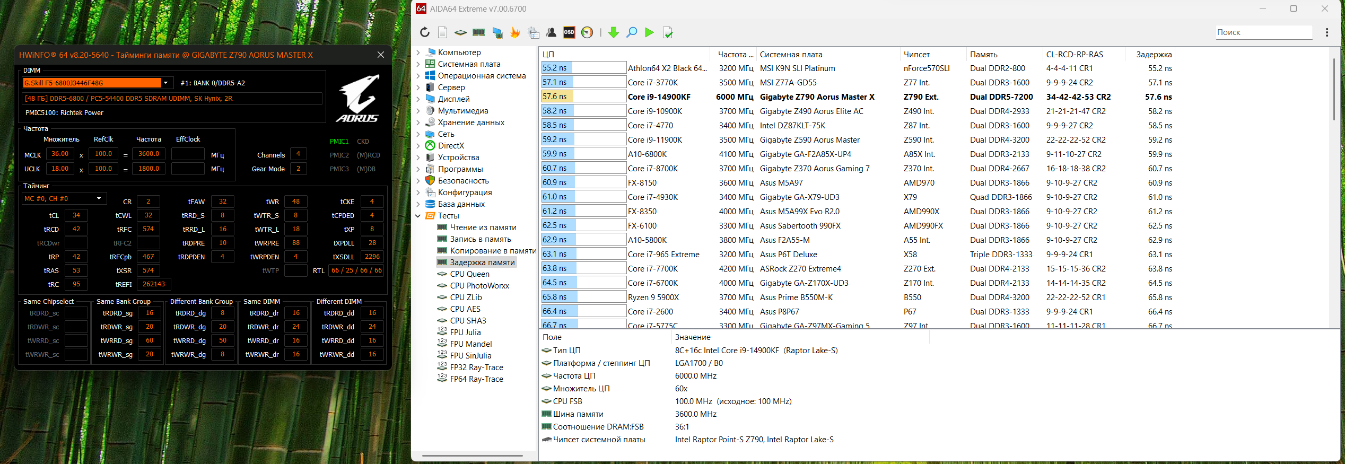This screenshot has height=464, width=1345.
Task: Sort by the Память column header
Action: coord(1005,55)
